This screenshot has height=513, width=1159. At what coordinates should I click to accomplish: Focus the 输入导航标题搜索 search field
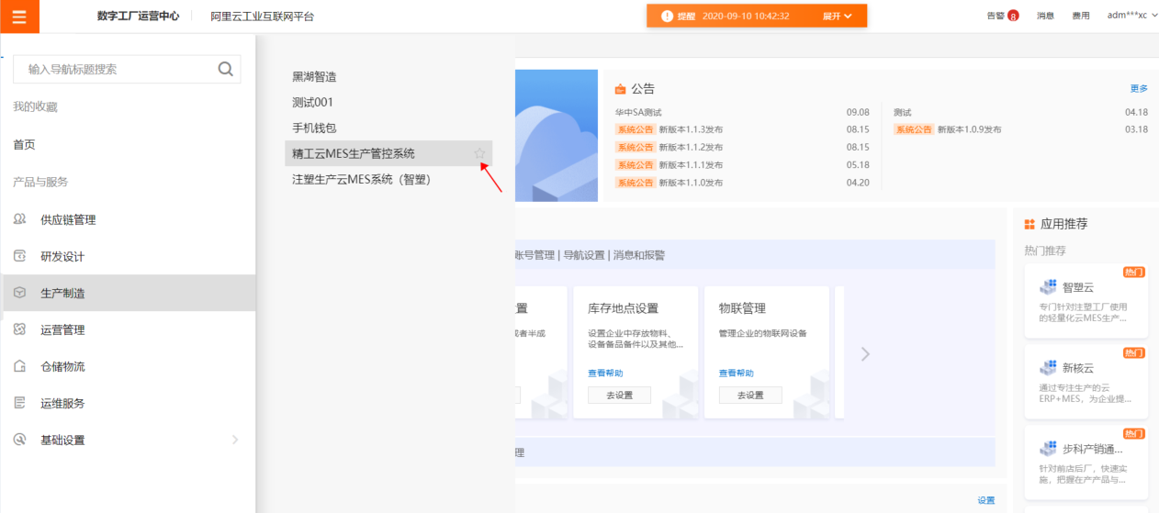point(127,69)
